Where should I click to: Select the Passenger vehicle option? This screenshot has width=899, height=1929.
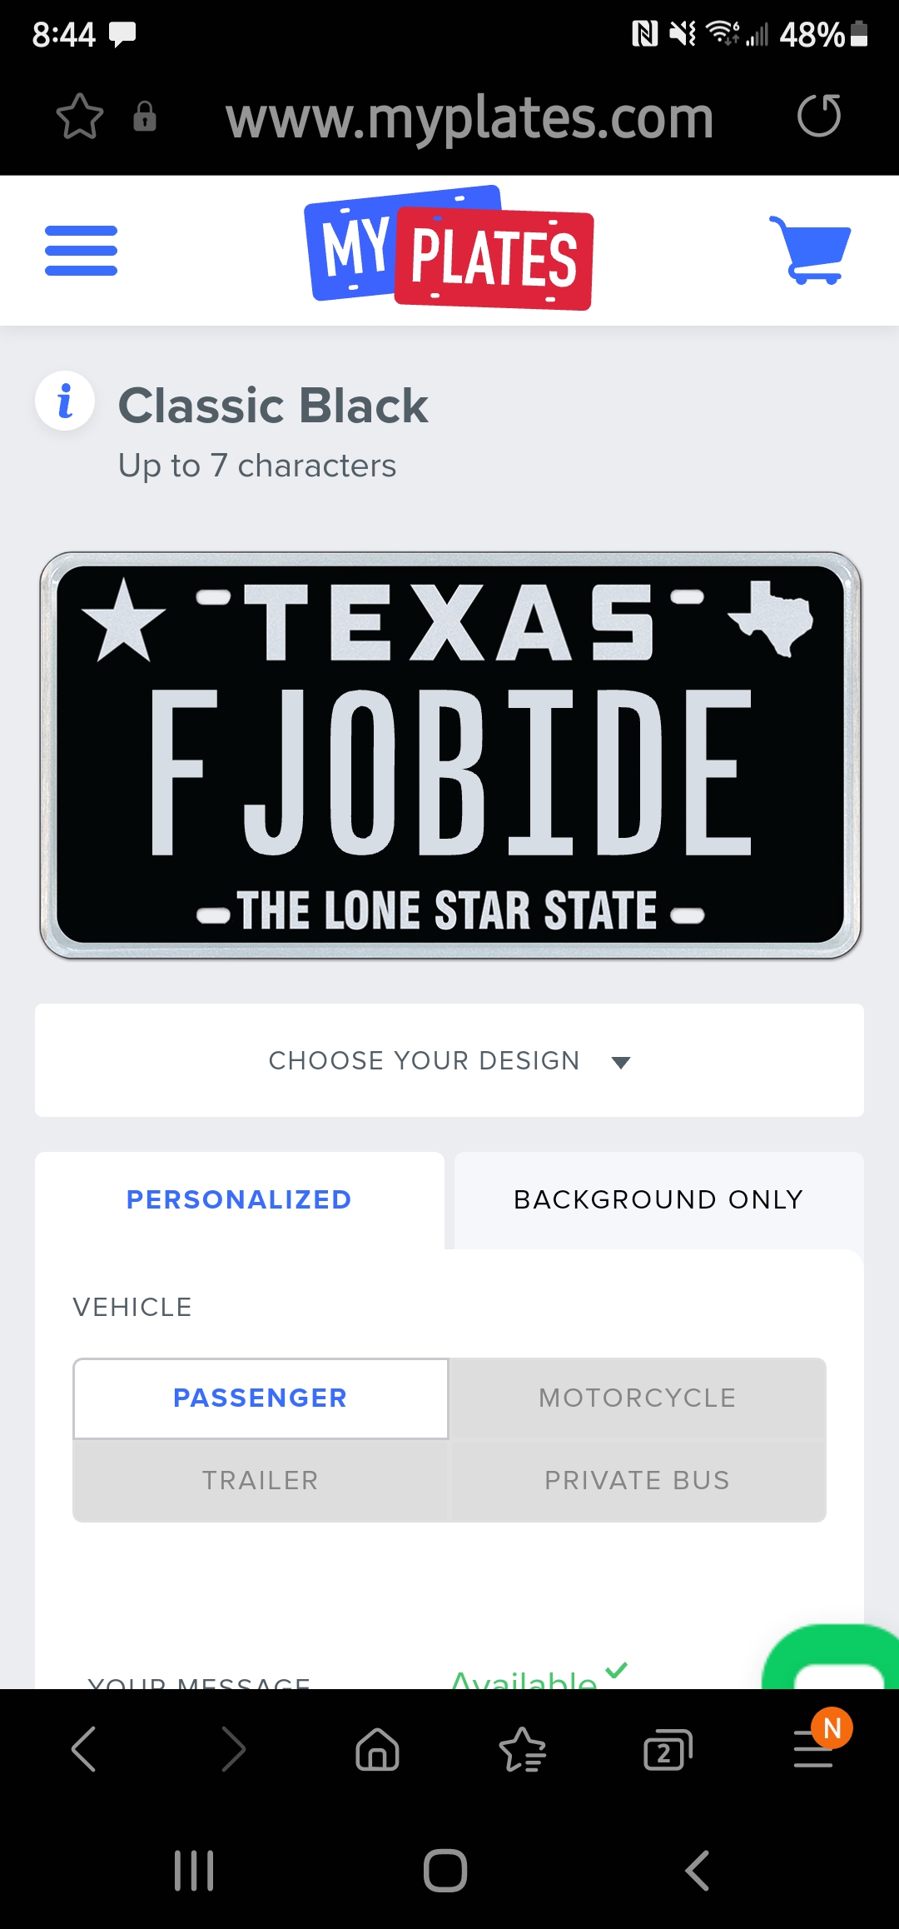(x=261, y=1398)
